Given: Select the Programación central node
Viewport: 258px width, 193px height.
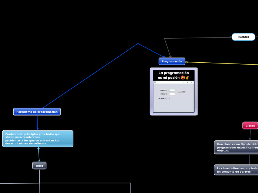Looking at the screenshot, I should point(172,61).
